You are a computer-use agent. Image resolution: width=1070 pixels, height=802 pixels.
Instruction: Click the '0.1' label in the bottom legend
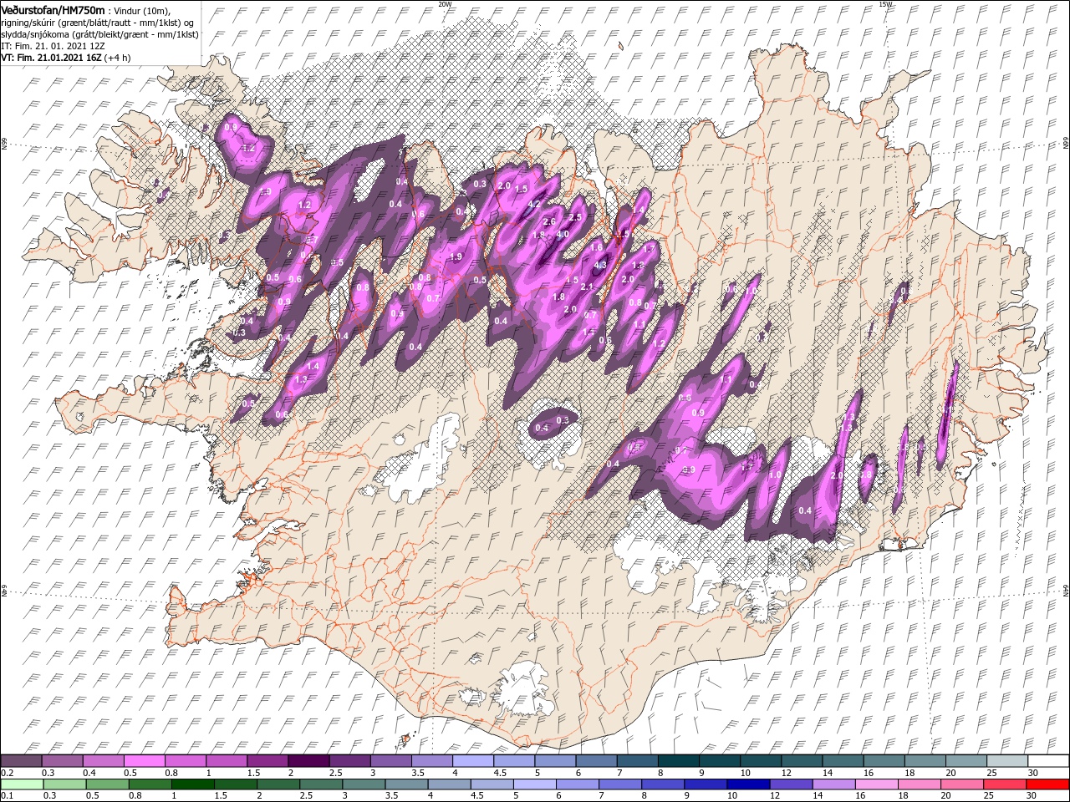(7, 795)
